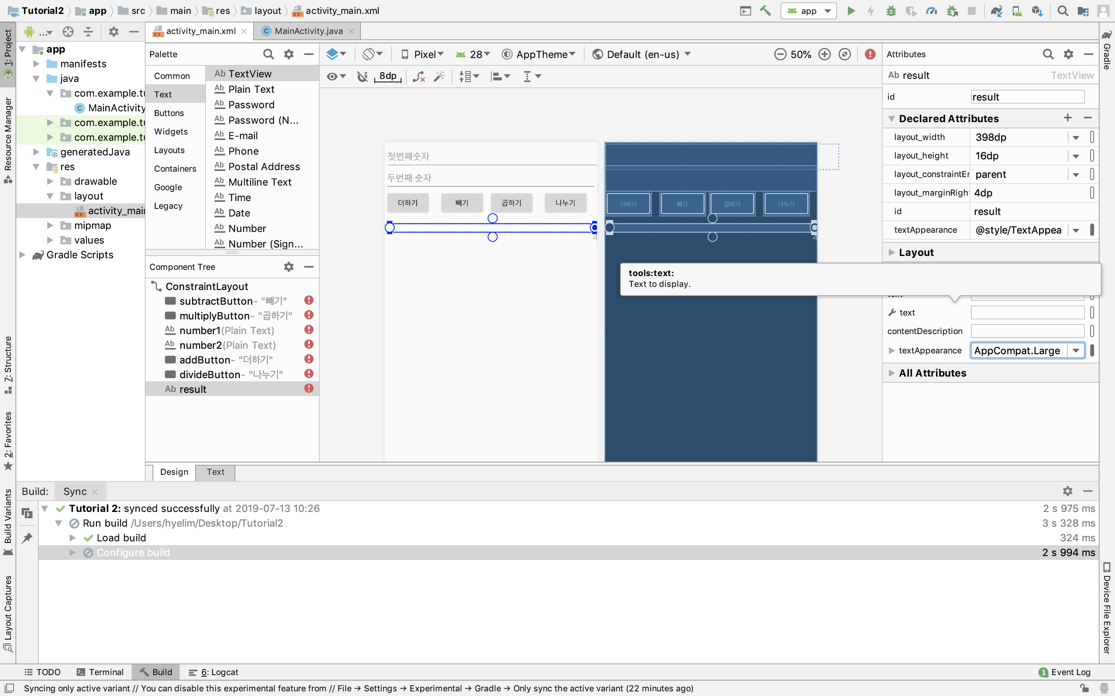Viewport: 1115px width, 696px height.
Task: Click the 8dp default margins control
Action: (388, 77)
